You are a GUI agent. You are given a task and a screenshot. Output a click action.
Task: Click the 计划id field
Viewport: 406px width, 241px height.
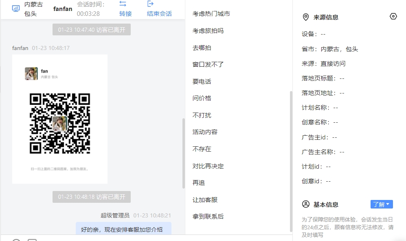point(316,167)
